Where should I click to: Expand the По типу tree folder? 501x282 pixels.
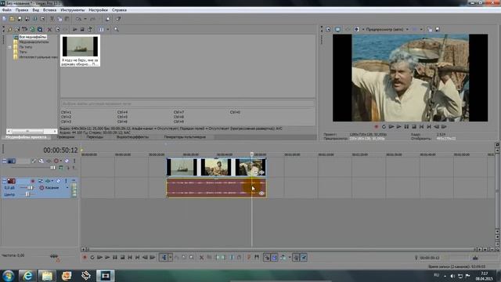click(x=9, y=47)
